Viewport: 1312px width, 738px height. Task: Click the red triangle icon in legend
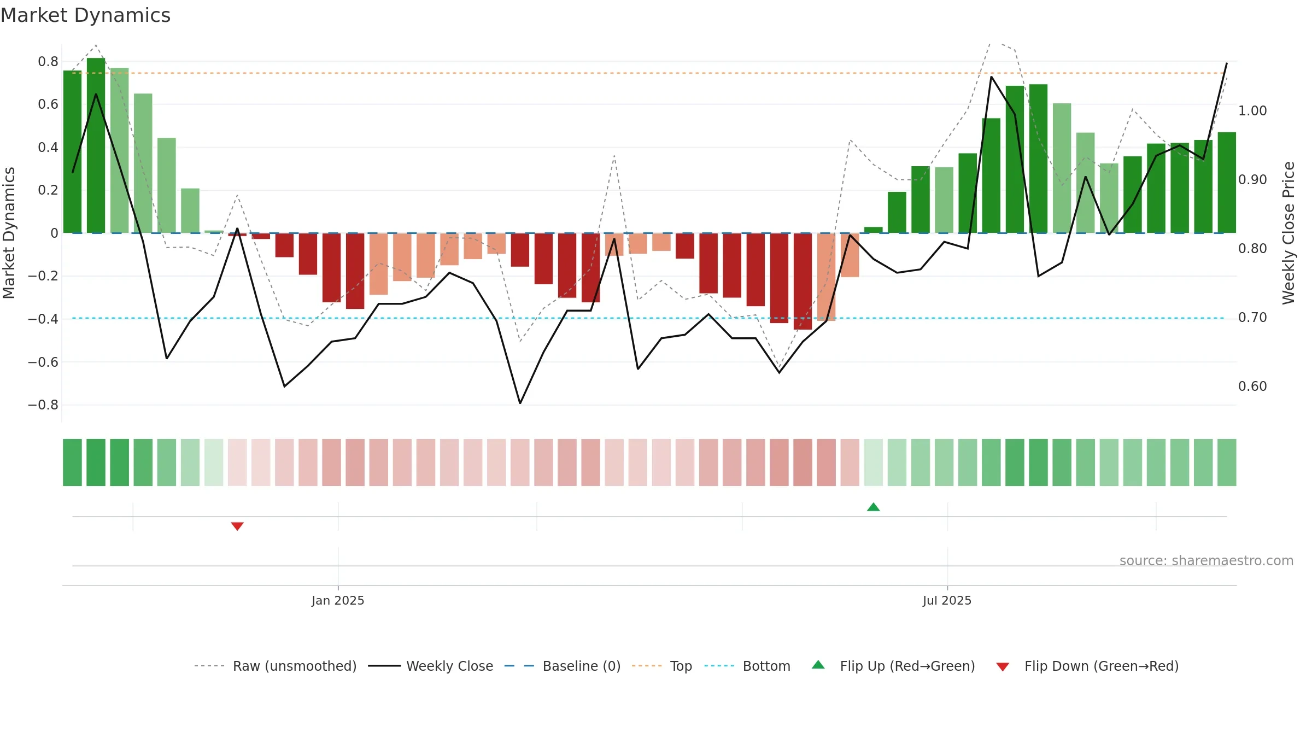click(x=1003, y=667)
